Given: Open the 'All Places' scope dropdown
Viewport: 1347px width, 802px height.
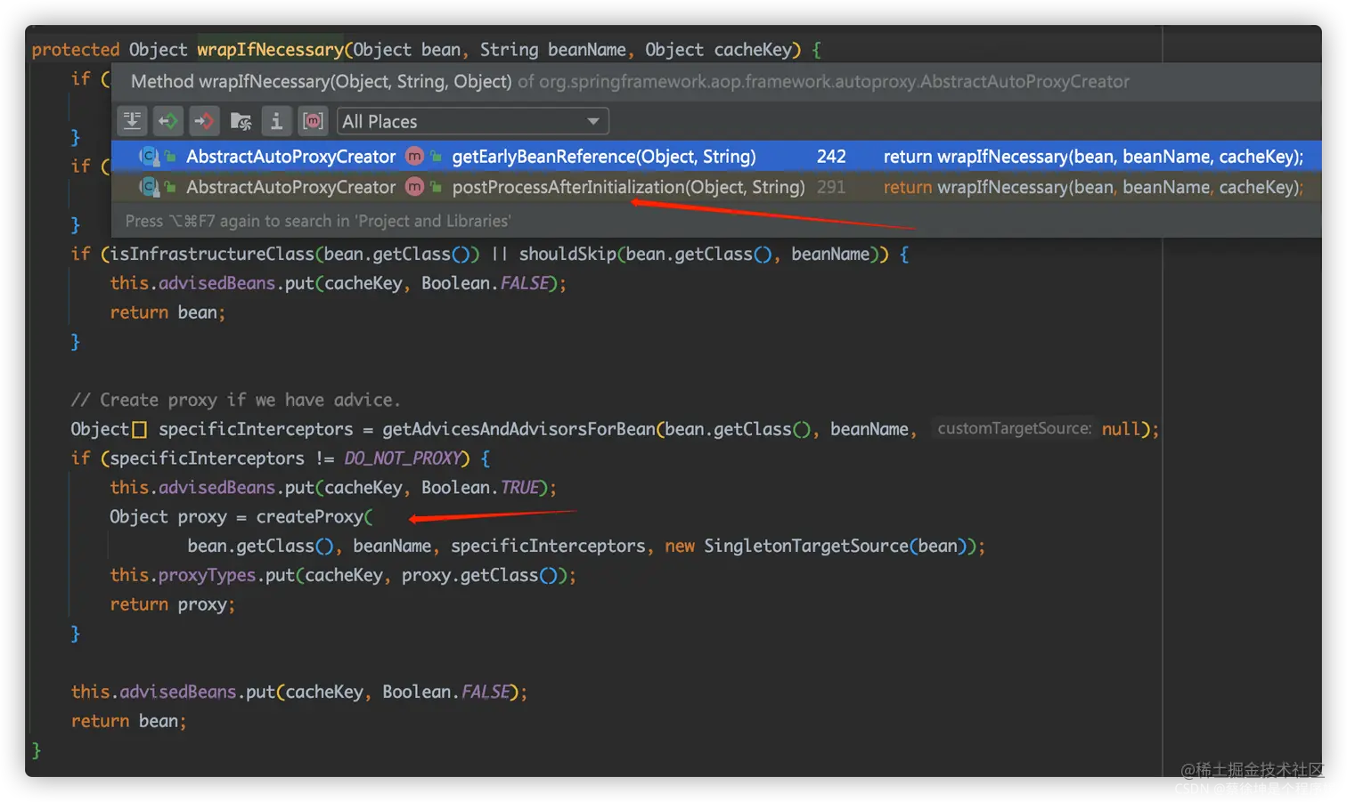Looking at the screenshot, I should point(473,121).
